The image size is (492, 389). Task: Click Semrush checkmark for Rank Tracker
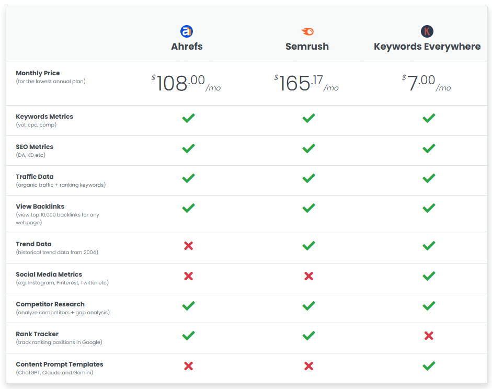coord(309,336)
